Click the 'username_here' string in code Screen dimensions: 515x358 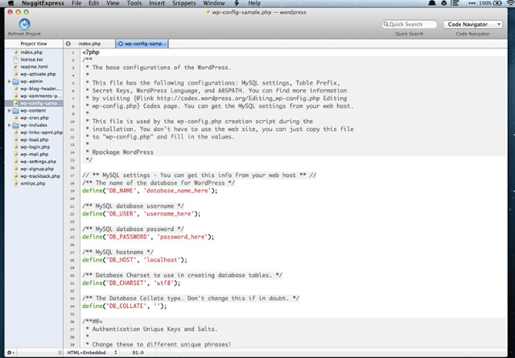[x=168, y=213]
